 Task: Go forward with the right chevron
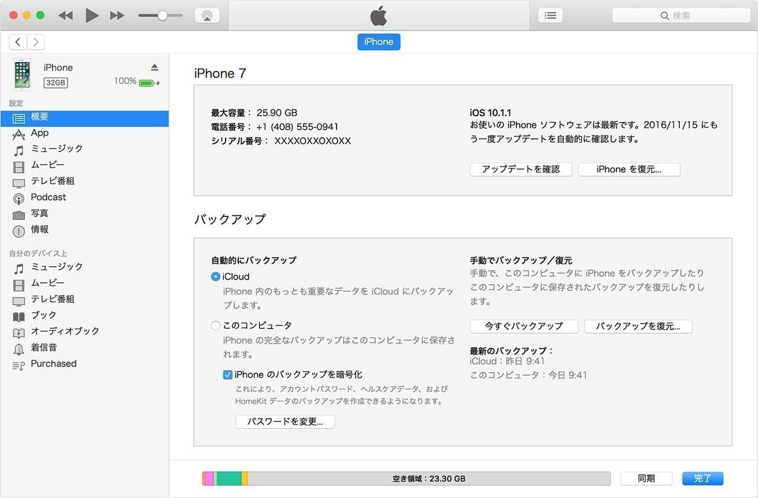click(x=36, y=41)
